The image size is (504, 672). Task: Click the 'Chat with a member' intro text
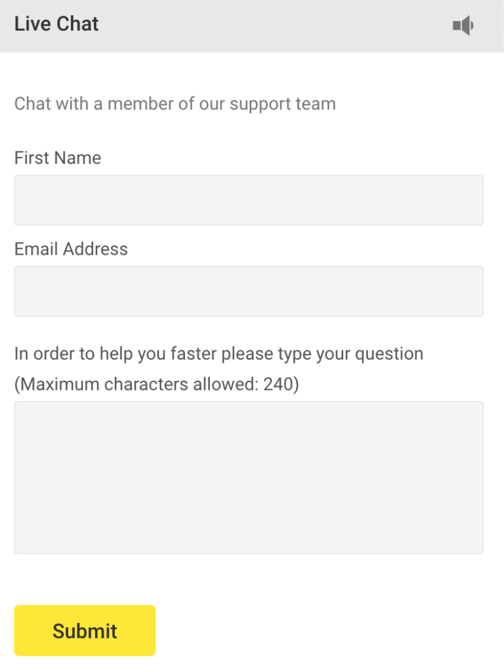pyautogui.click(x=175, y=104)
